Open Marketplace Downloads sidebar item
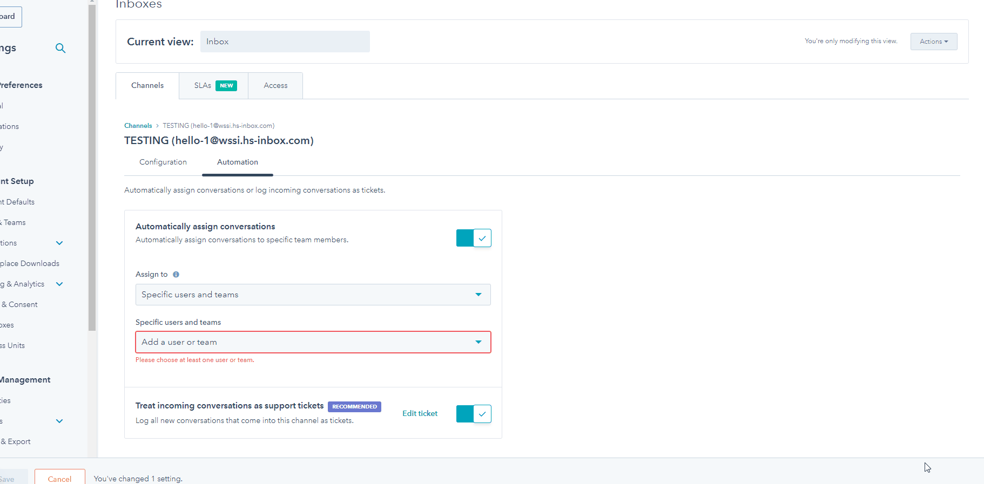 30,263
